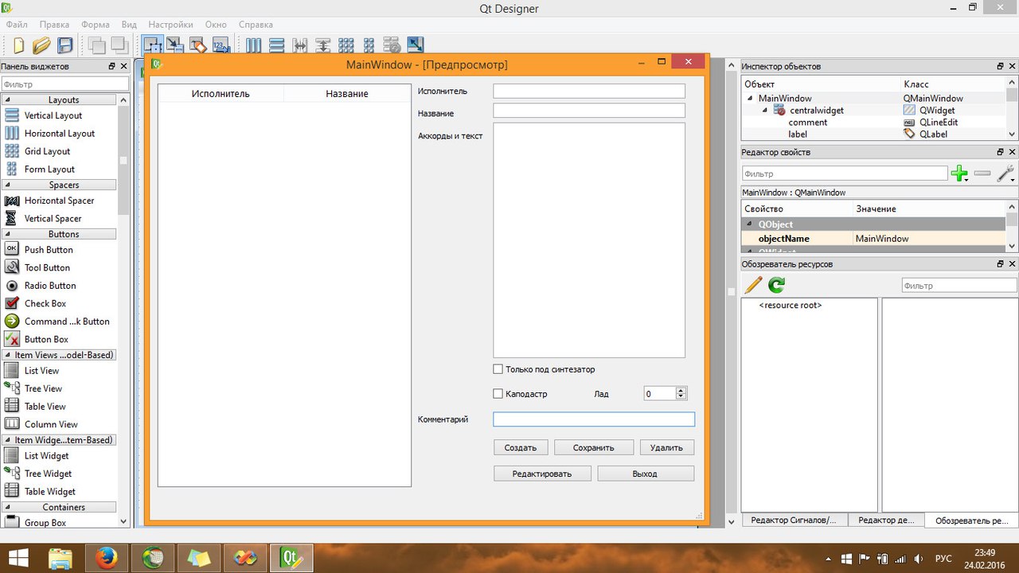Increase the 'Лад' spinbox value

(681, 391)
